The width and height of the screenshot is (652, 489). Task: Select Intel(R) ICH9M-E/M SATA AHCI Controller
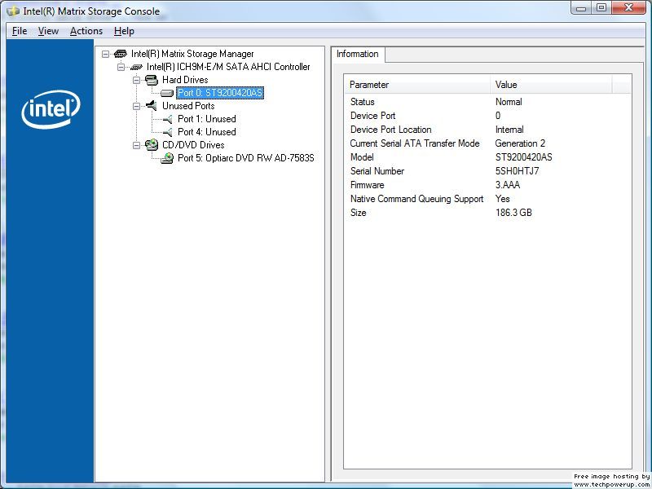pos(228,67)
